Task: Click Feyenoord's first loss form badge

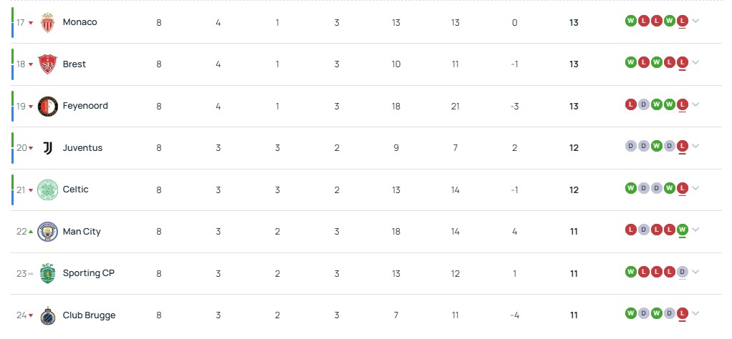Action: tap(631, 104)
